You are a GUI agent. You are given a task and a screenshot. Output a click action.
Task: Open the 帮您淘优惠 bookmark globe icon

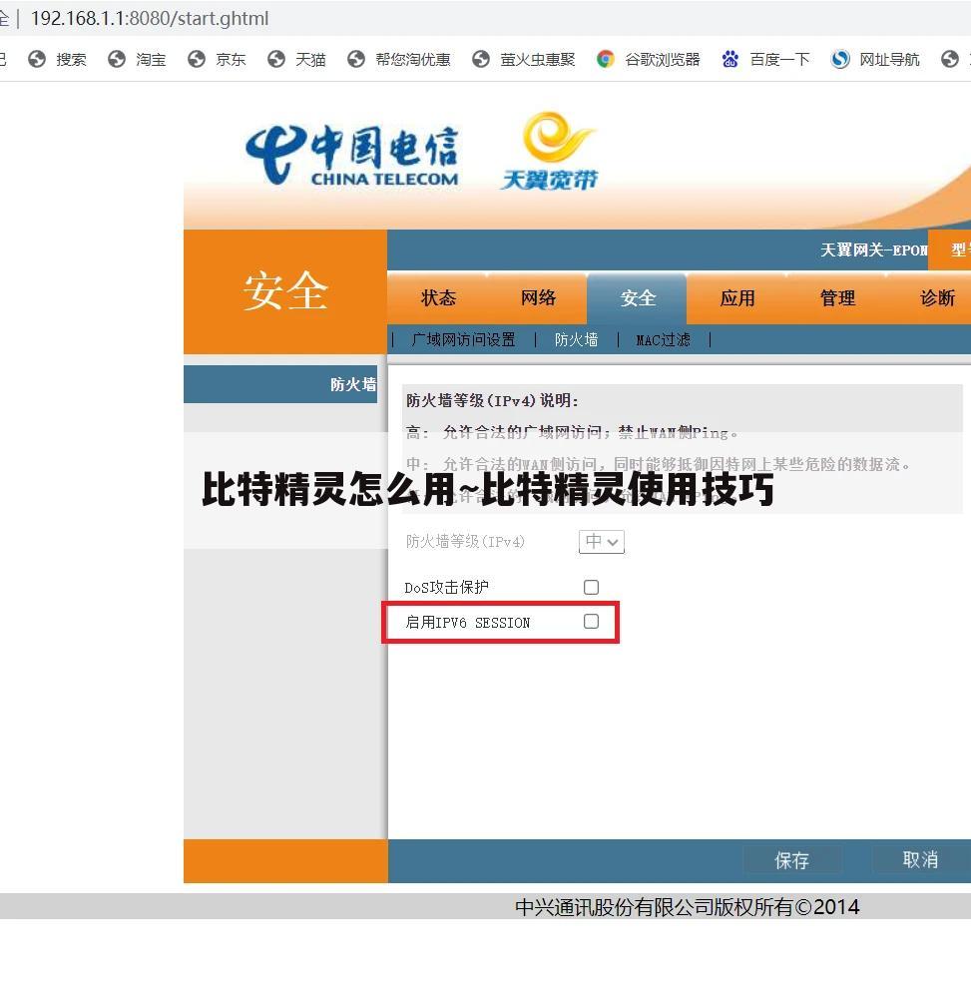tap(356, 59)
